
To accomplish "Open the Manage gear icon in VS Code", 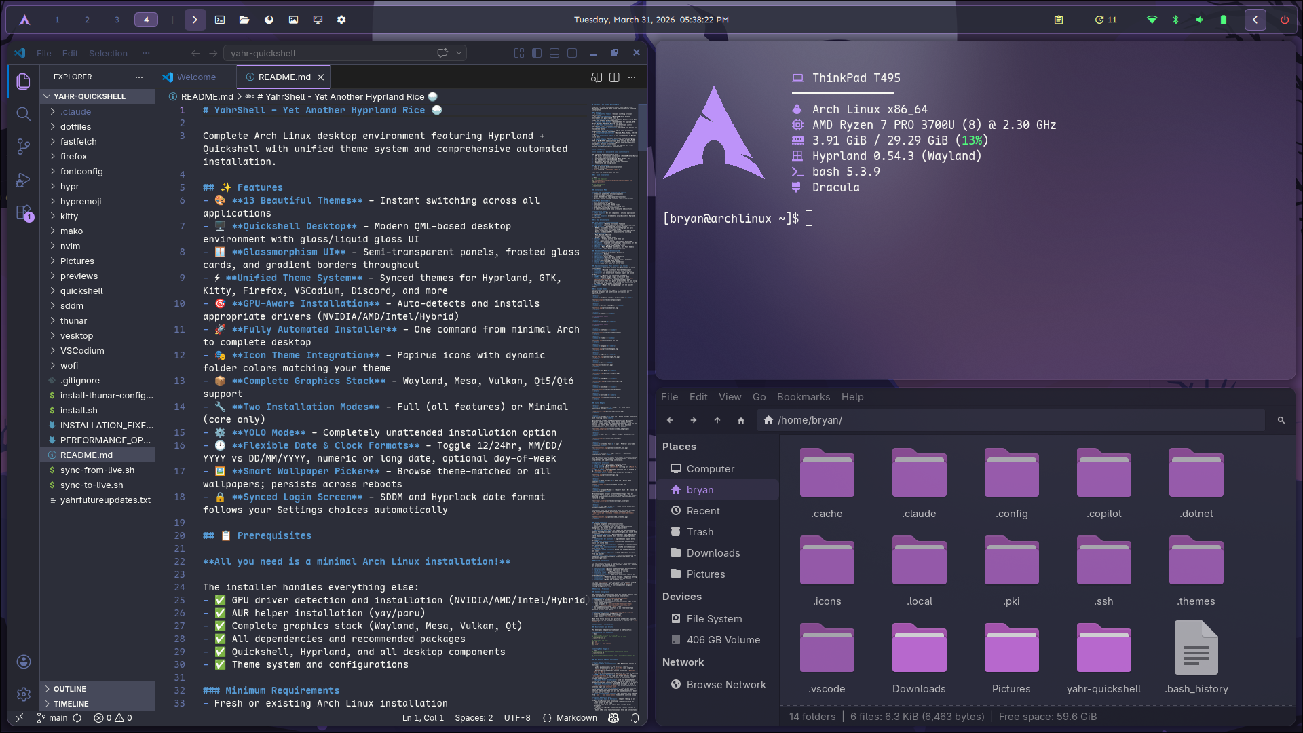I will pyautogui.click(x=24, y=694).
